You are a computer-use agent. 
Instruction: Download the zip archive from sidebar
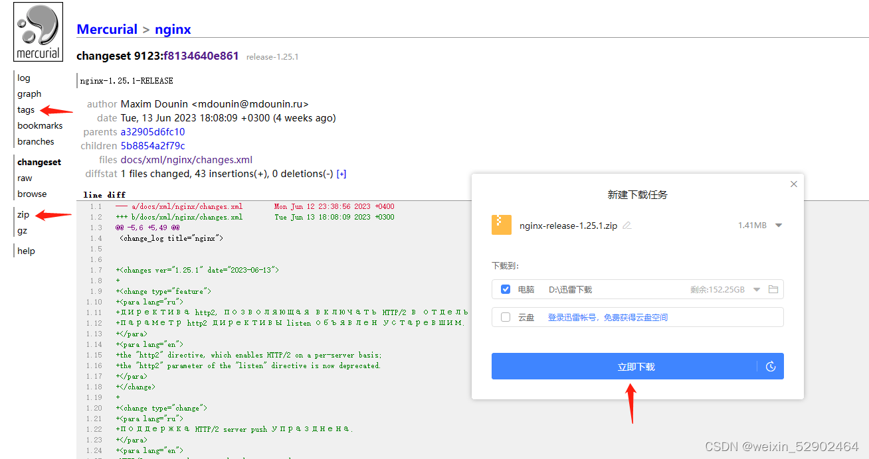(x=23, y=214)
